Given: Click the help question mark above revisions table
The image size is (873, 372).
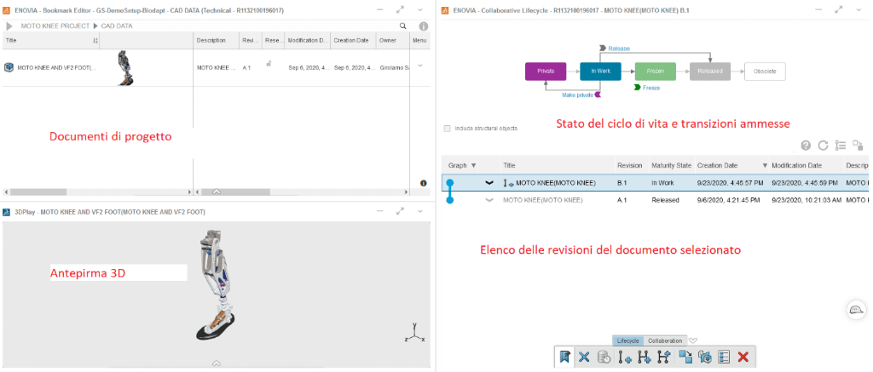Looking at the screenshot, I should (805, 146).
